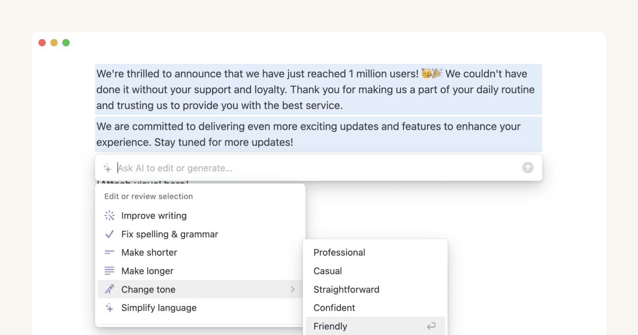Click the Make shorter lines icon

(109, 252)
